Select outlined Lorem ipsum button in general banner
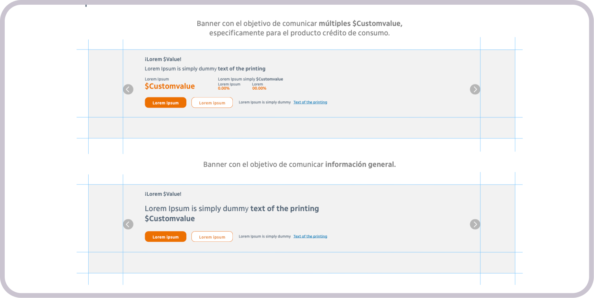The width and height of the screenshot is (594, 298). point(212,237)
